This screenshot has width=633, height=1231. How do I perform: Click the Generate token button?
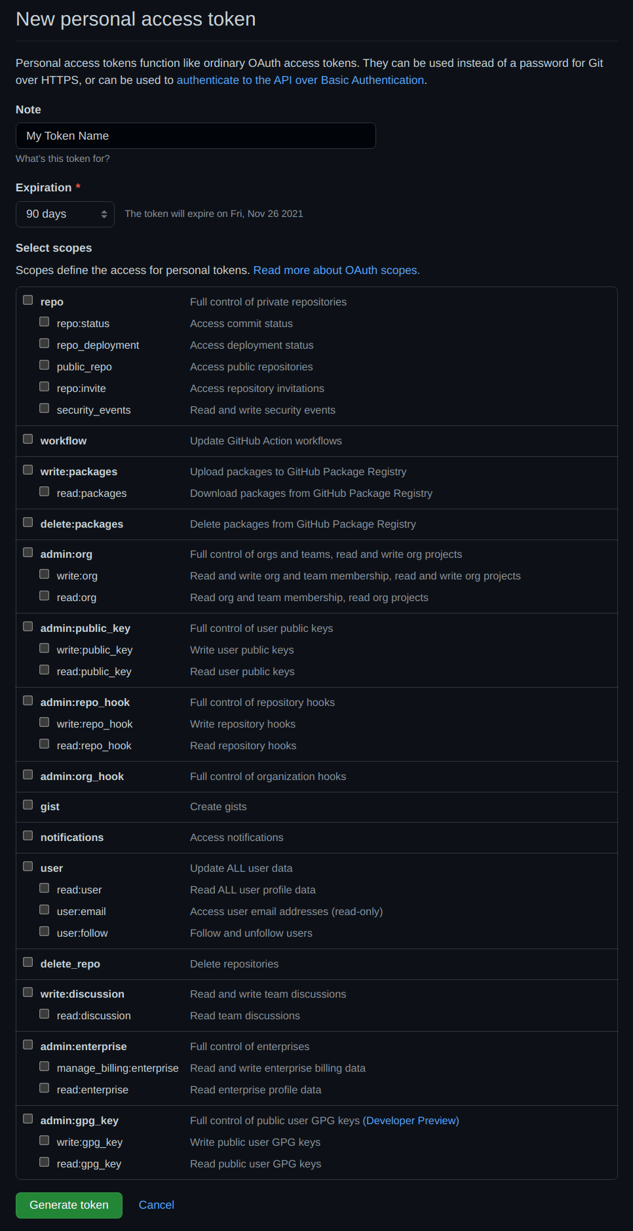69,1205
